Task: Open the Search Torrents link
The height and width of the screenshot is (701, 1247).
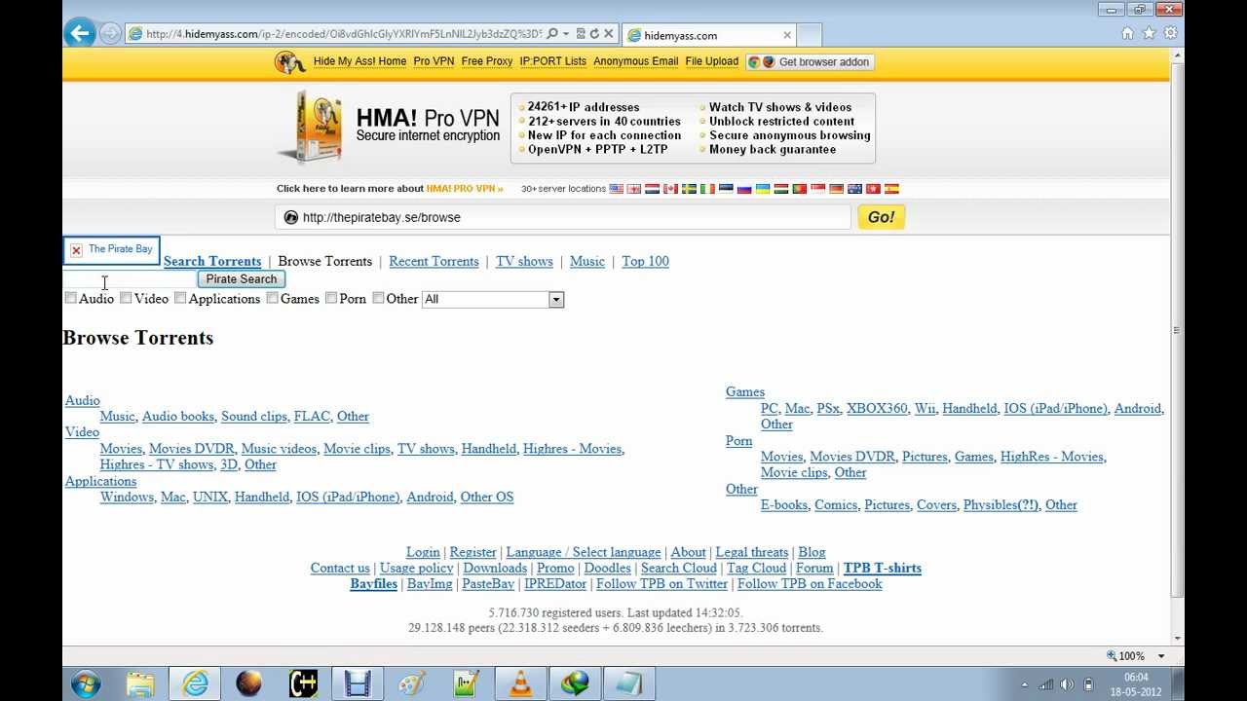Action: coord(212,261)
